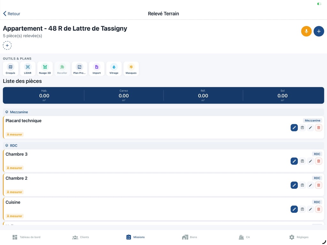Go back with the Retour button

[12, 14]
